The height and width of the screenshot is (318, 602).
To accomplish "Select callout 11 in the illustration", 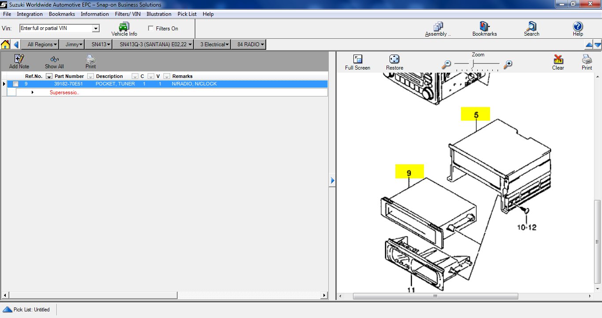I will (x=411, y=290).
